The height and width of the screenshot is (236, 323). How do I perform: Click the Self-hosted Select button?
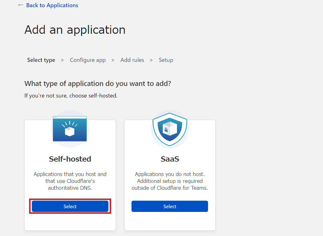70,206
